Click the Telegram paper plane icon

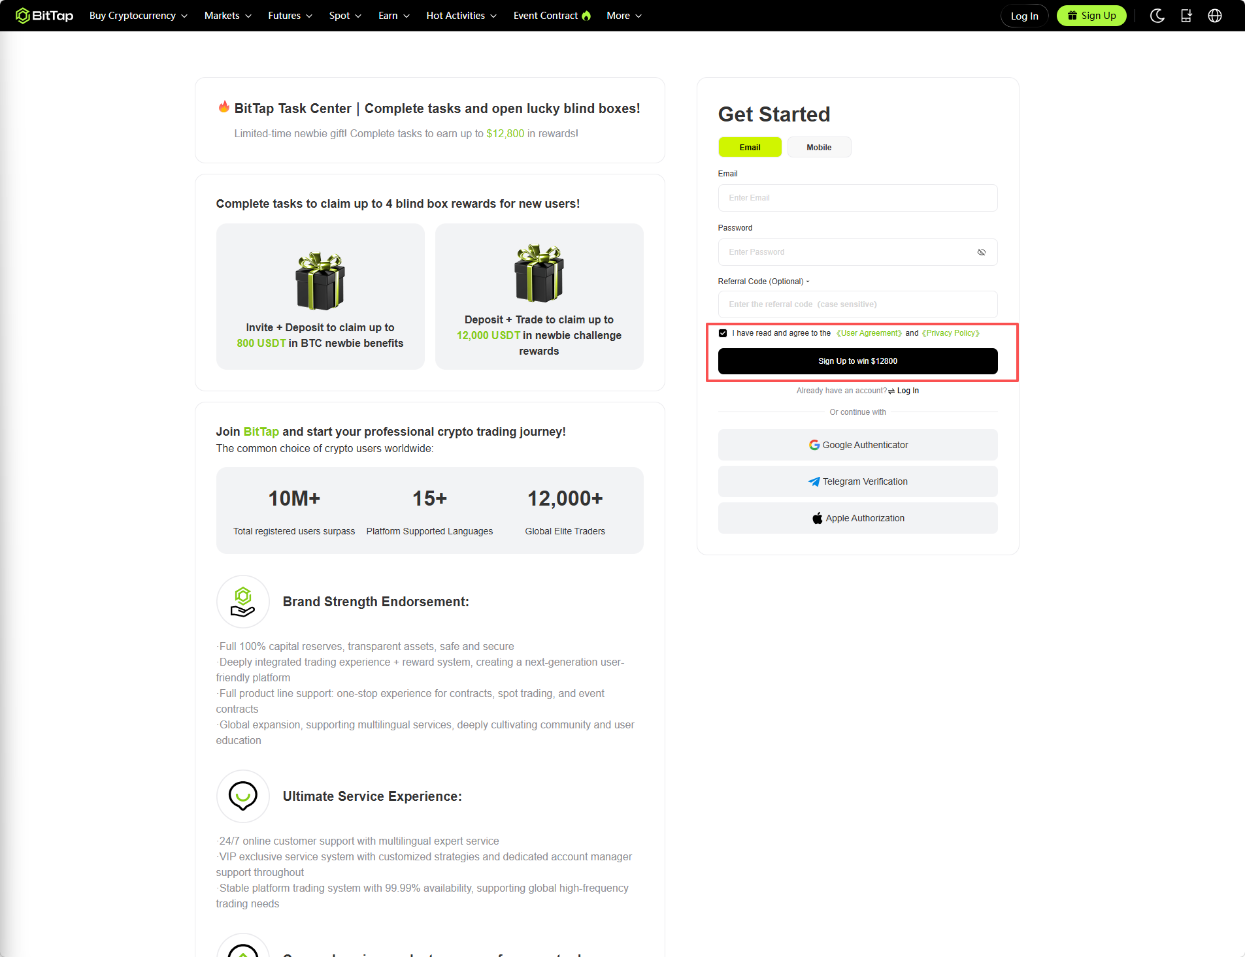pos(814,481)
